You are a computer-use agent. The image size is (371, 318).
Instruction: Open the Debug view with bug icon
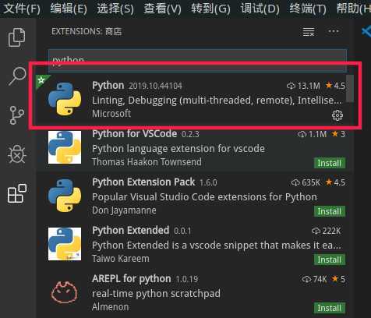17,154
